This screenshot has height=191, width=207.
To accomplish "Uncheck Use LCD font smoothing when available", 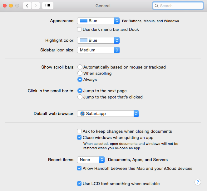I will pyautogui.click(x=79, y=184).
